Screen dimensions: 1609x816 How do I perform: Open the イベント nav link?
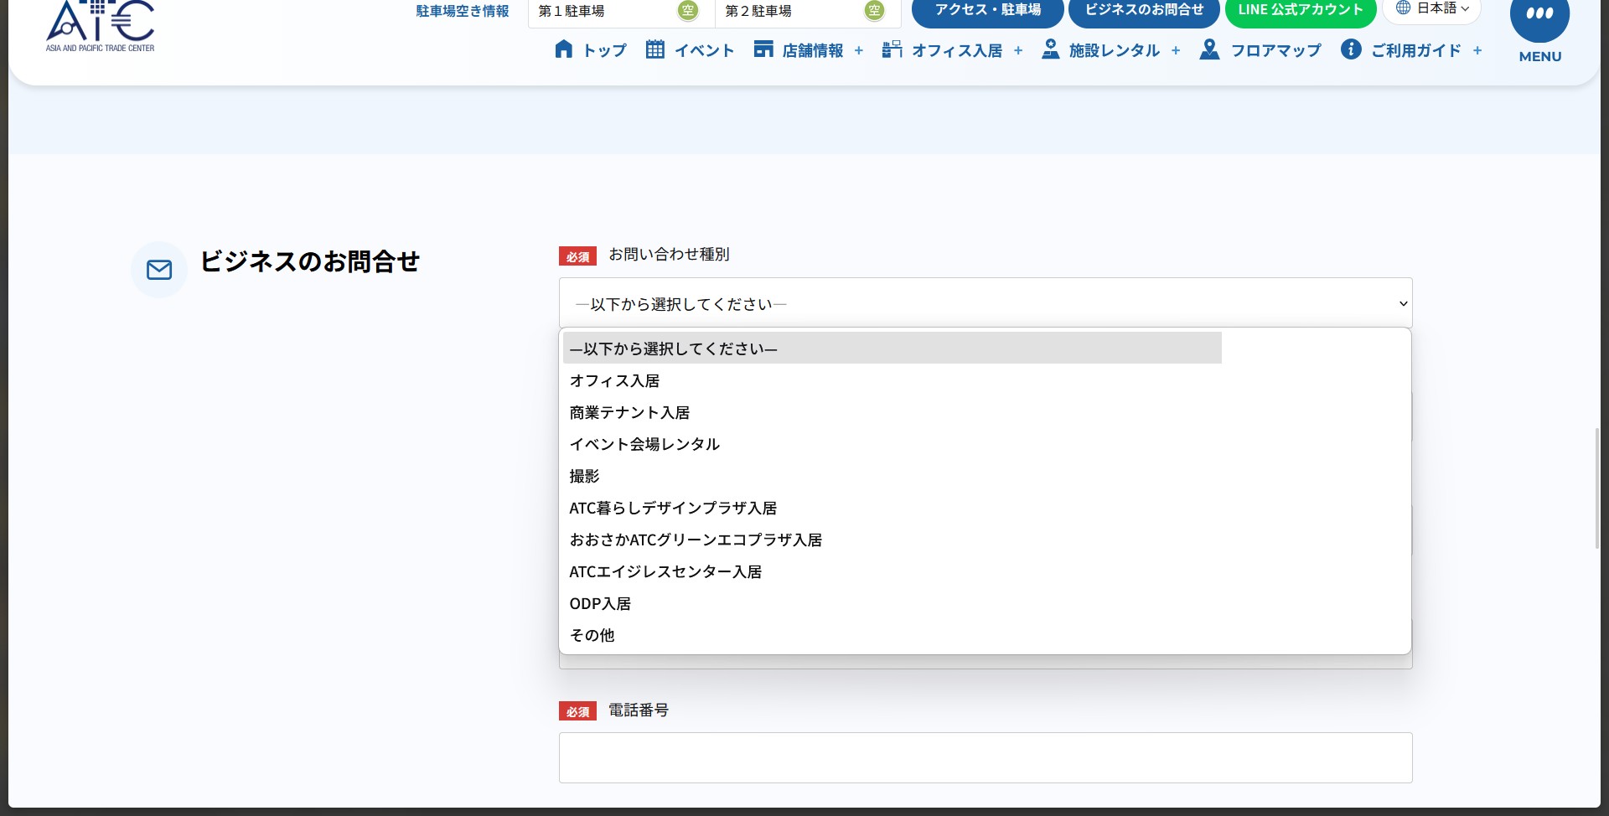[x=704, y=50]
